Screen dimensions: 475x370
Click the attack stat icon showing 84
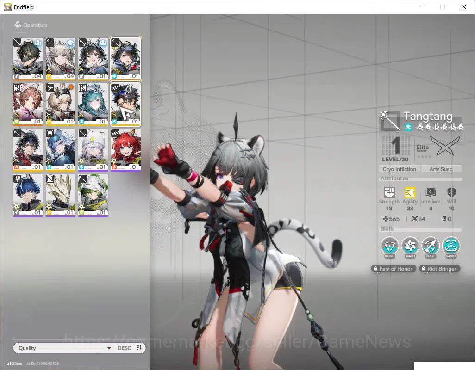coord(415,219)
